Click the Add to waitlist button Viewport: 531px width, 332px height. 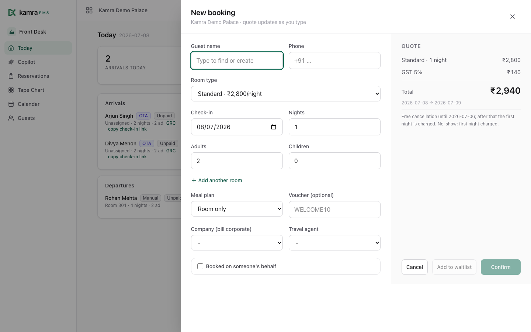454,267
